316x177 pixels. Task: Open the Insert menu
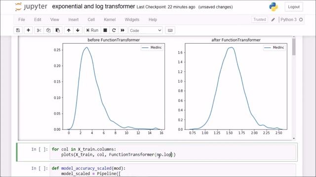click(74, 20)
